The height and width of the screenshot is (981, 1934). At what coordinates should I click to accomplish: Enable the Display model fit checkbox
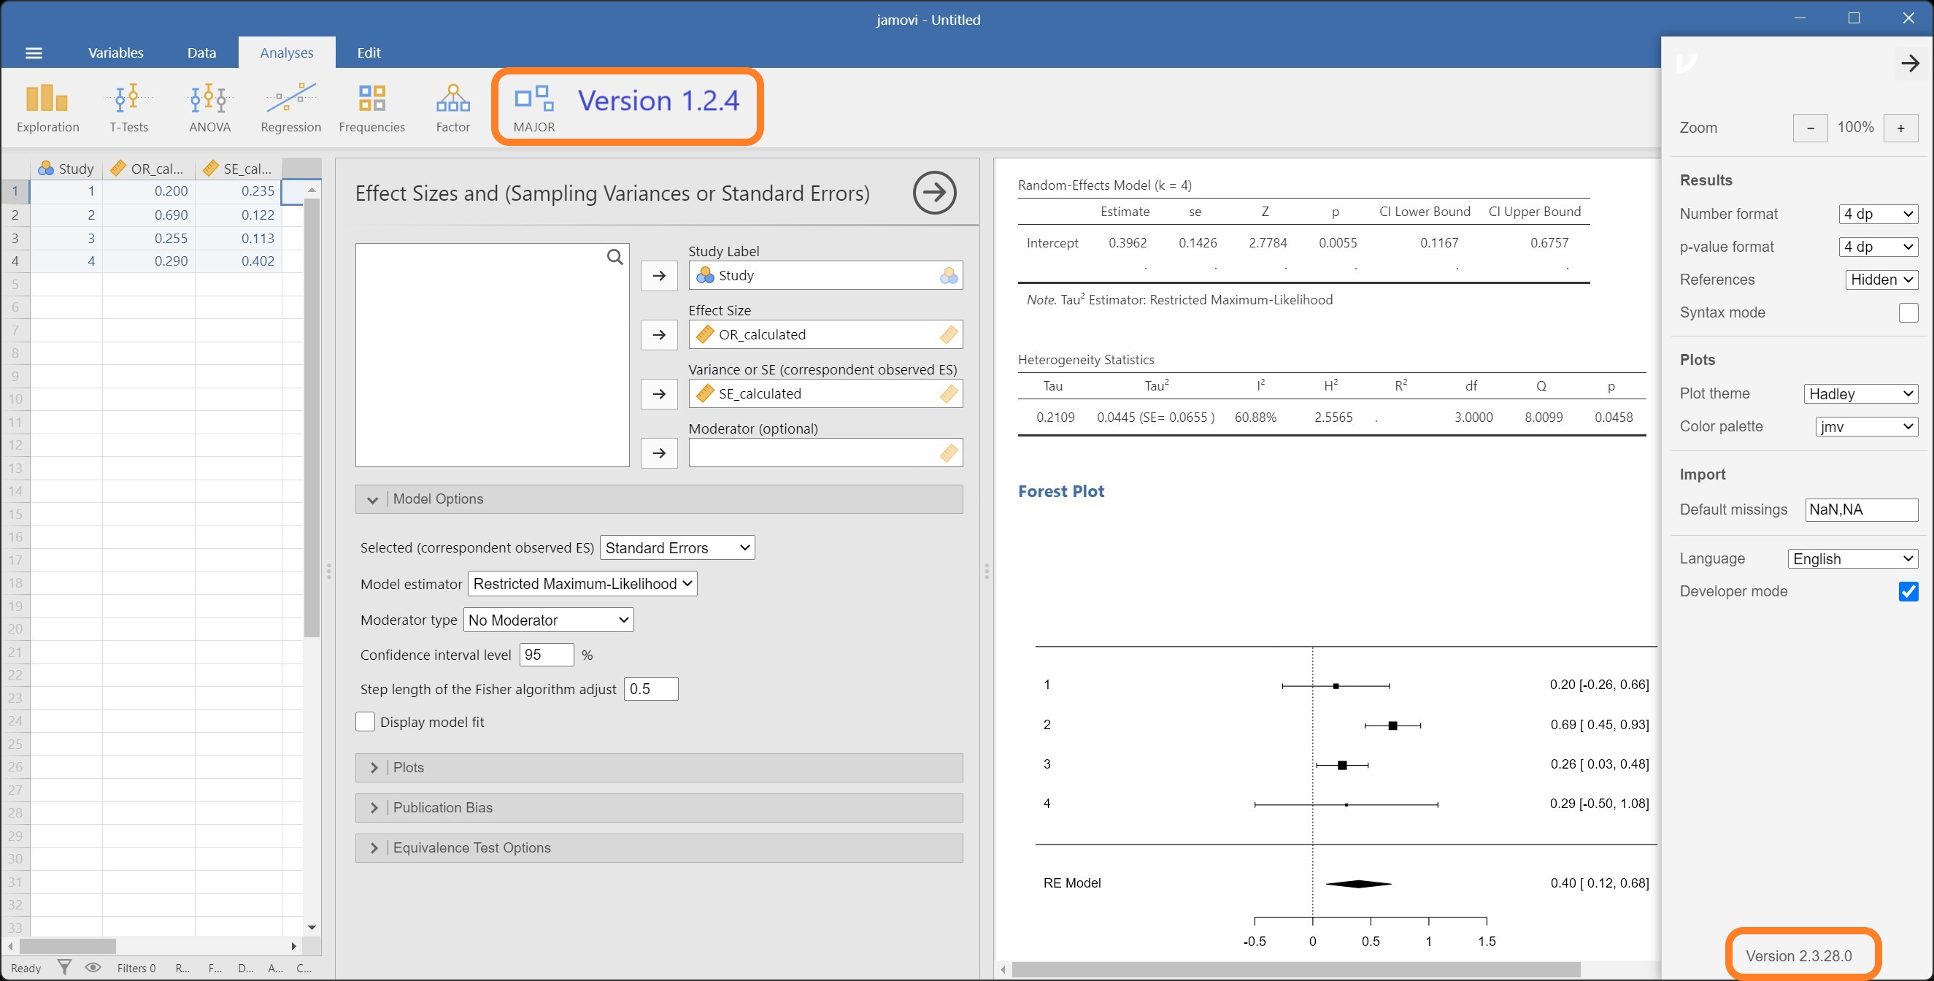[365, 722]
